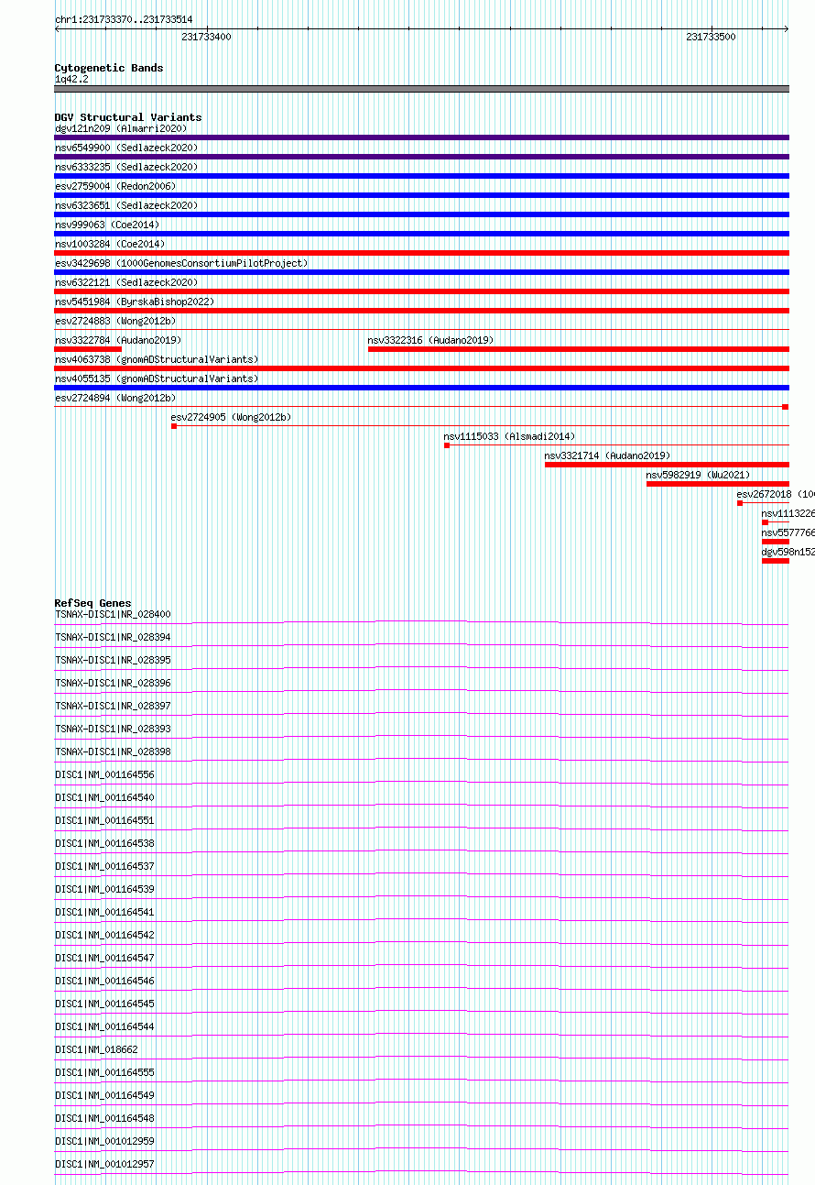Image resolution: width=815 pixels, height=1185 pixels.
Task: Open variant nsv4063738 (gnomADStructuralVariants)
Action: pyautogui.click(x=157, y=359)
